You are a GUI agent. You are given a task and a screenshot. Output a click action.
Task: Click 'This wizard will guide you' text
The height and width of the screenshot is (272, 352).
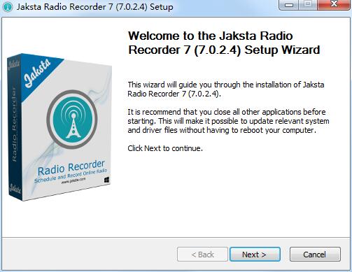coord(226,89)
